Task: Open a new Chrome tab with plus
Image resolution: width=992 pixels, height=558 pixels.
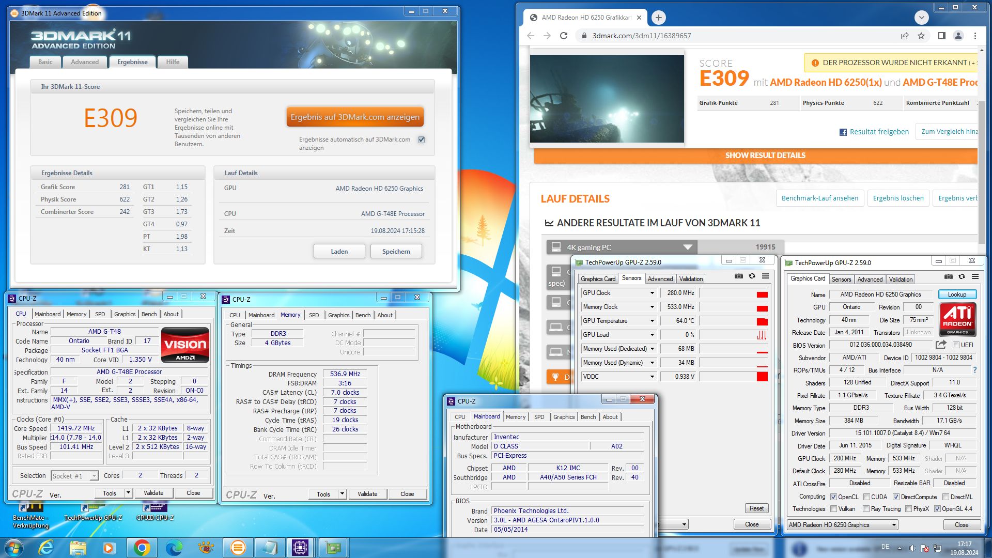Action: [658, 18]
